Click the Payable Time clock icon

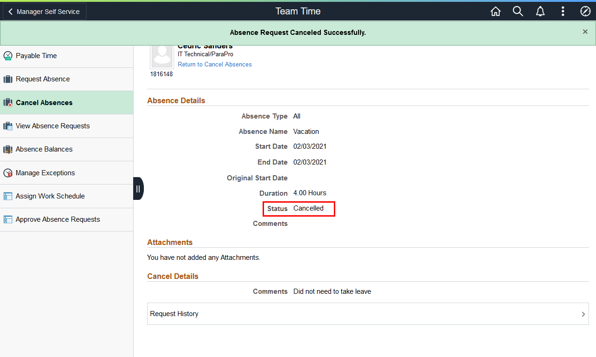8,56
